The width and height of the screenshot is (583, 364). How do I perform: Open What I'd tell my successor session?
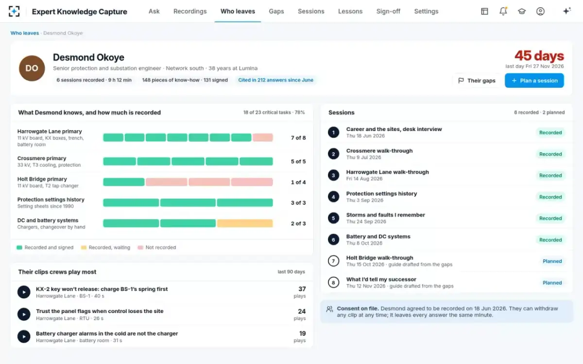pyautogui.click(x=446, y=282)
